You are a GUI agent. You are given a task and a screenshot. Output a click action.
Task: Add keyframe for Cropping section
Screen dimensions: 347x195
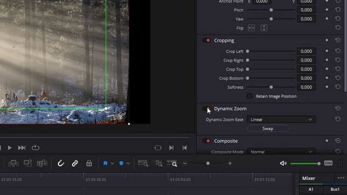(327, 40)
